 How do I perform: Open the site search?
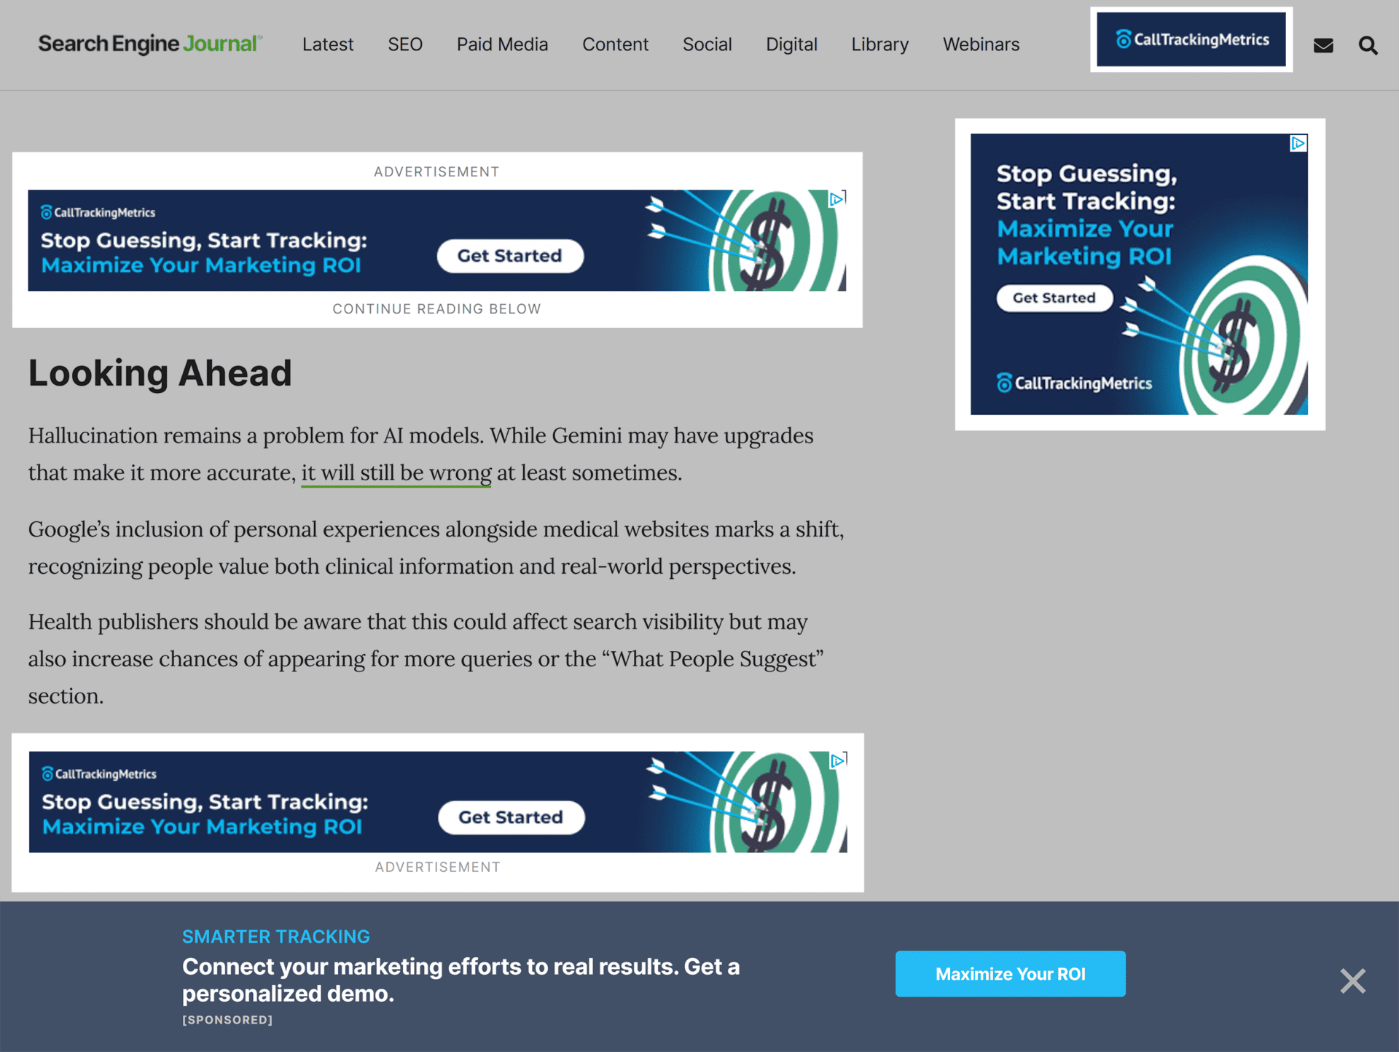click(1368, 45)
